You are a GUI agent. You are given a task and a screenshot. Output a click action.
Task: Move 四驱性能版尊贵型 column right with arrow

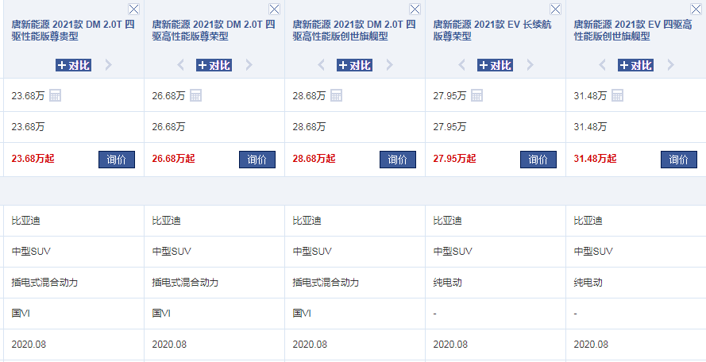108,65
